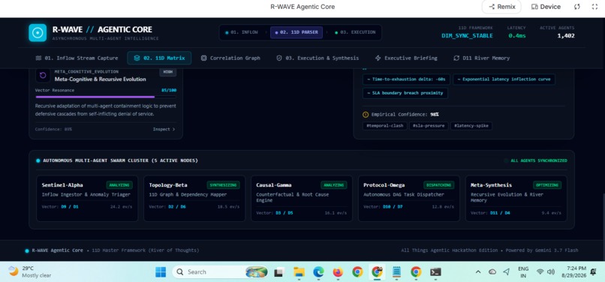Click the Remix button
The width and height of the screenshot is (605, 282).
(x=501, y=7)
